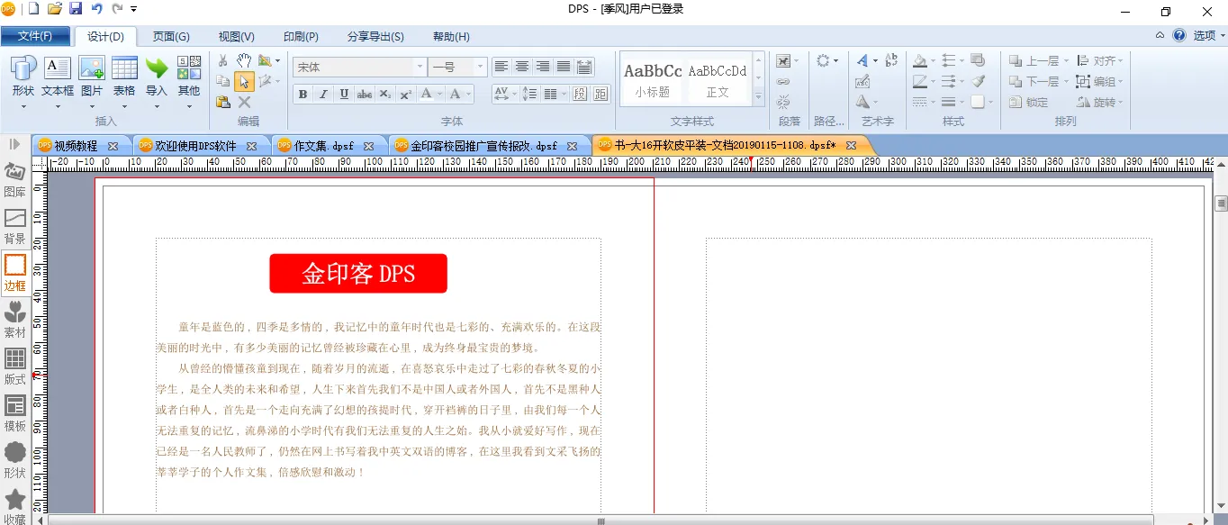
Task: Click the 锁定 lock button
Action: pyautogui.click(x=1028, y=102)
